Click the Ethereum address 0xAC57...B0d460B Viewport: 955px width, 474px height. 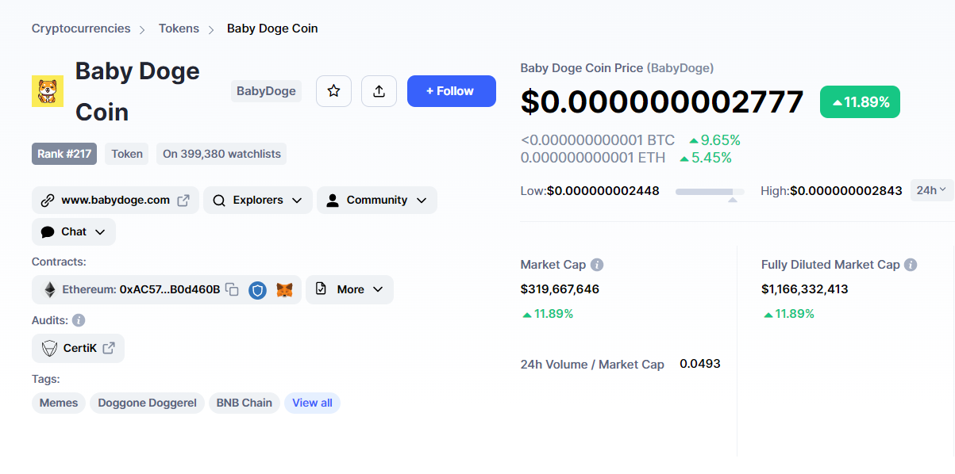170,289
